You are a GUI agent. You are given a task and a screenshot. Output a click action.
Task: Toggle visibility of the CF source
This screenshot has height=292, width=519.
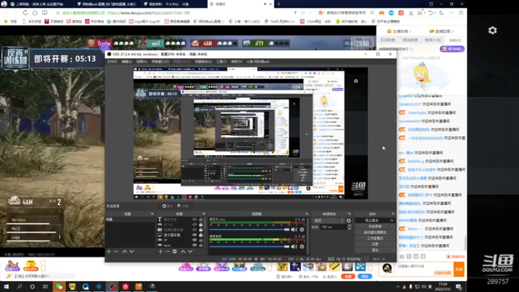(195, 240)
